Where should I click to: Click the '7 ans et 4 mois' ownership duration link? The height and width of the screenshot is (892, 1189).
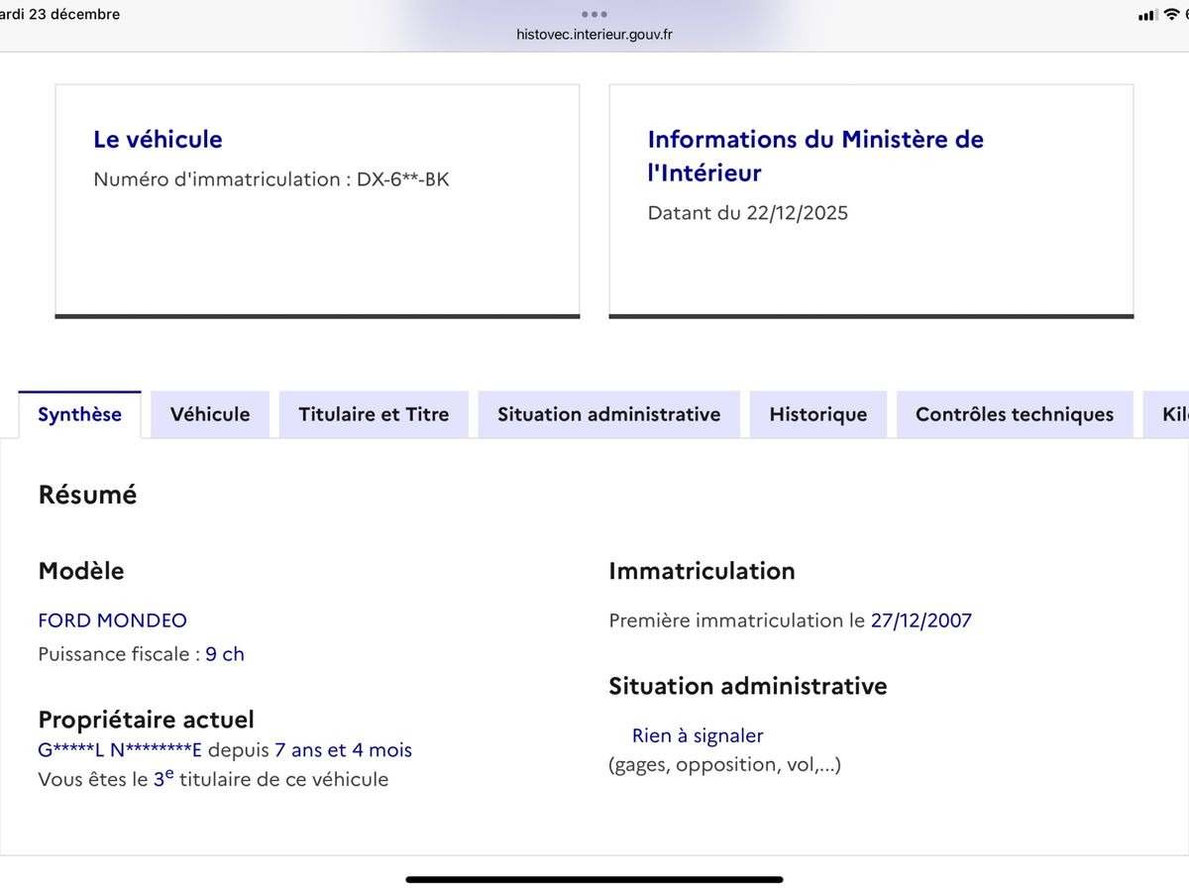point(346,750)
